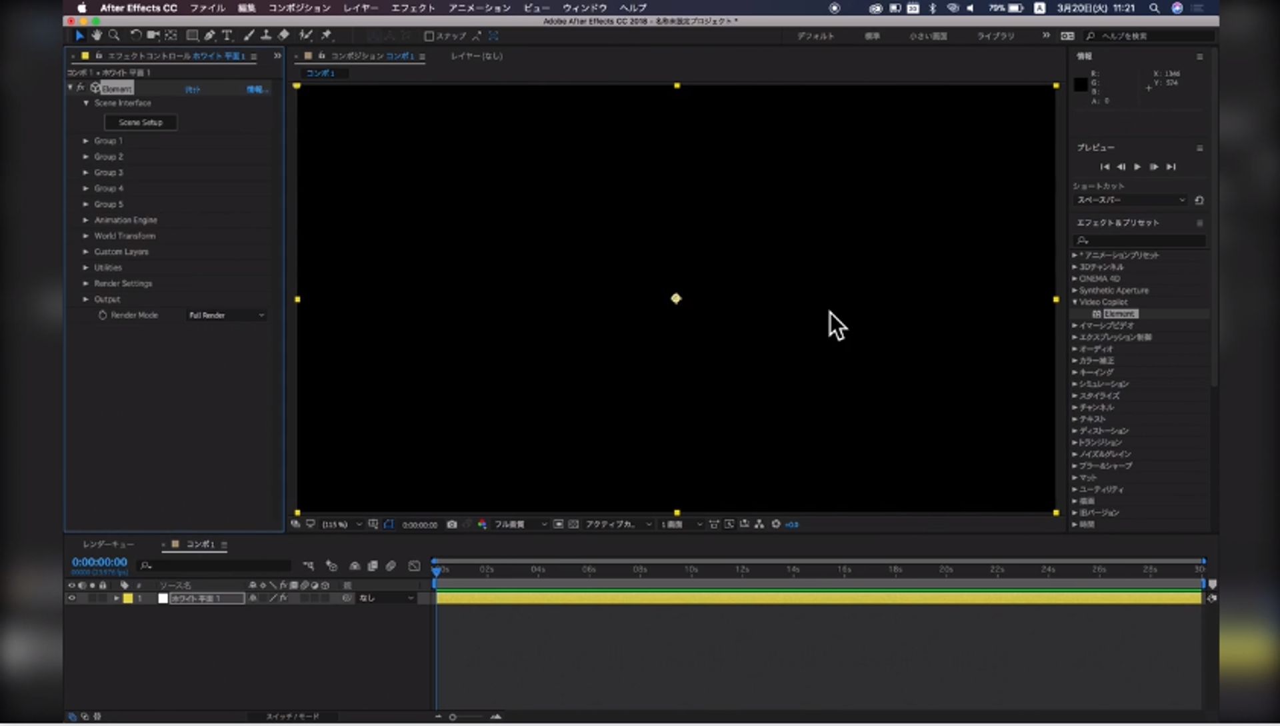Viewport: 1280px width, 726px height.
Task: Click the white color swatch of 平面 1
Action: (x=163, y=598)
